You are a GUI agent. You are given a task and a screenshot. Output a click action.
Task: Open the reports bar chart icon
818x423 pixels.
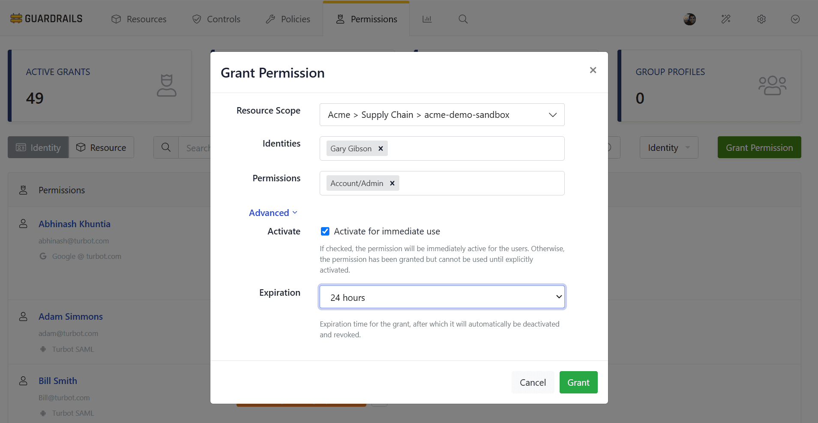point(427,19)
